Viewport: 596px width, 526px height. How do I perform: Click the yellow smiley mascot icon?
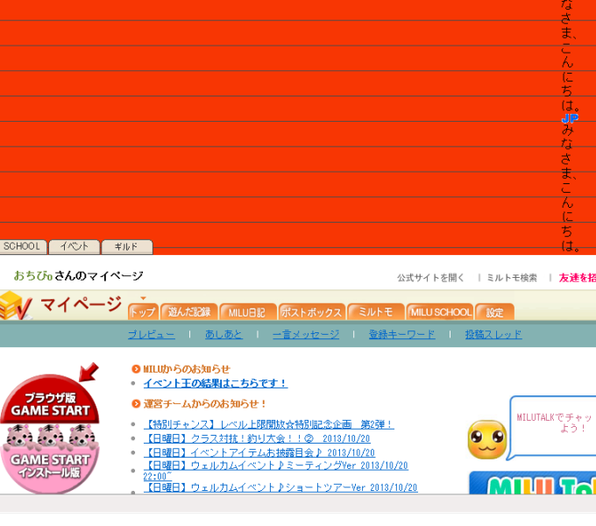(486, 439)
